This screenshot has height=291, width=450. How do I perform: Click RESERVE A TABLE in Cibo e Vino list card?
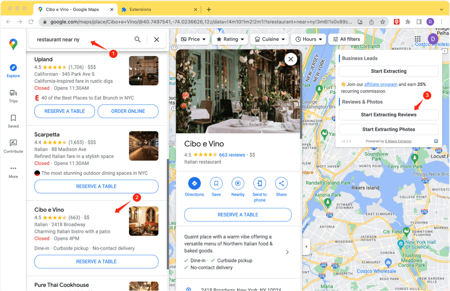[96, 261]
